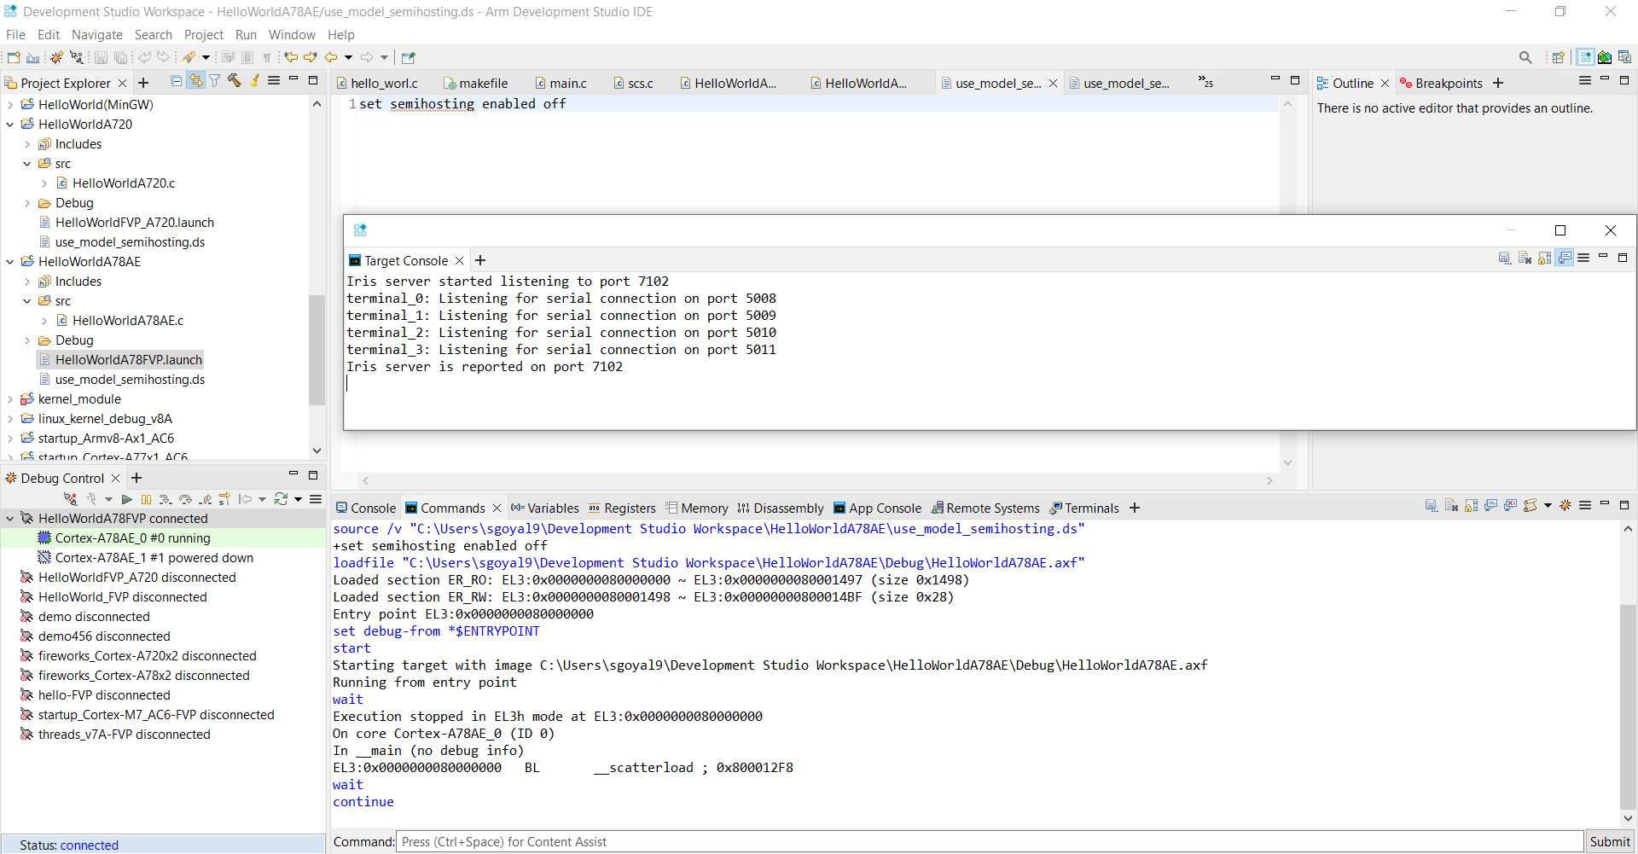Clear the Commands view output
Screen dimensions: 1638x854
(1451, 505)
